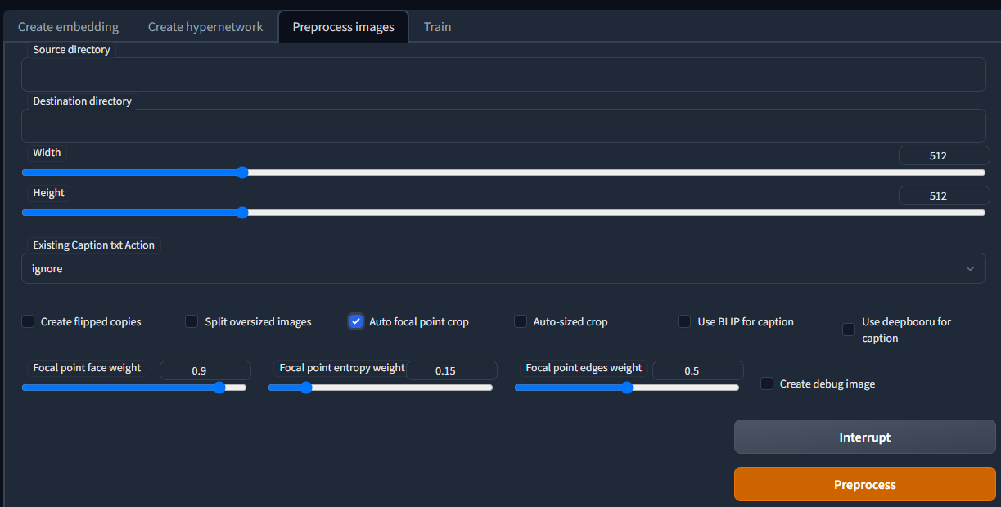The image size is (1001, 507).
Task: Click the Focal point edges weight label
Action: pyautogui.click(x=584, y=368)
